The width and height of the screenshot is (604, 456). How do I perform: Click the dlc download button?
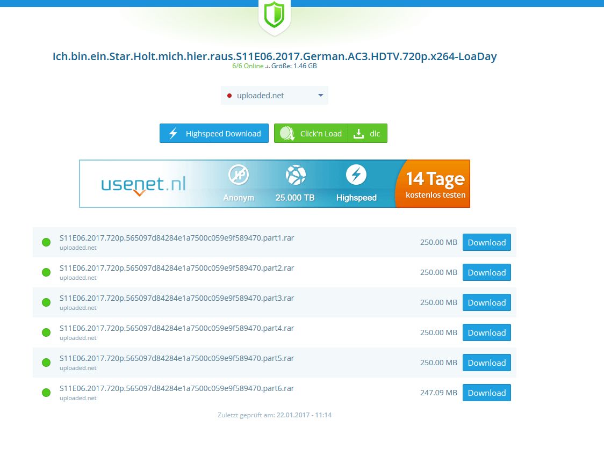[x=368, y=133]
